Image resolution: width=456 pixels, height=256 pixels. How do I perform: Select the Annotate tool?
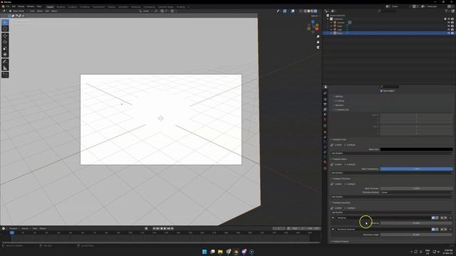click(5, 62)
